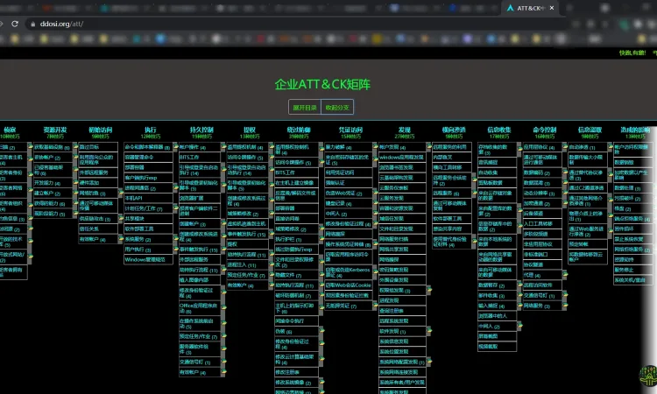Click the 凭证访问 column header
Screen dimensions: 657x394
pos(350,130)
